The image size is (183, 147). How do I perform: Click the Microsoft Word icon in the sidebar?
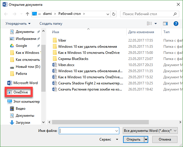[x=9, y=83]
